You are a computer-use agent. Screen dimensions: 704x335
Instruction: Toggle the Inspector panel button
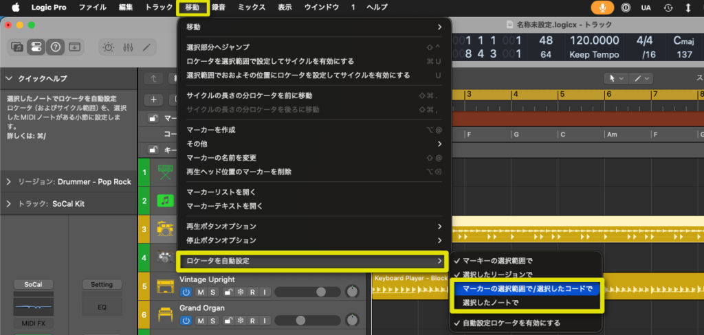(36, 47)
